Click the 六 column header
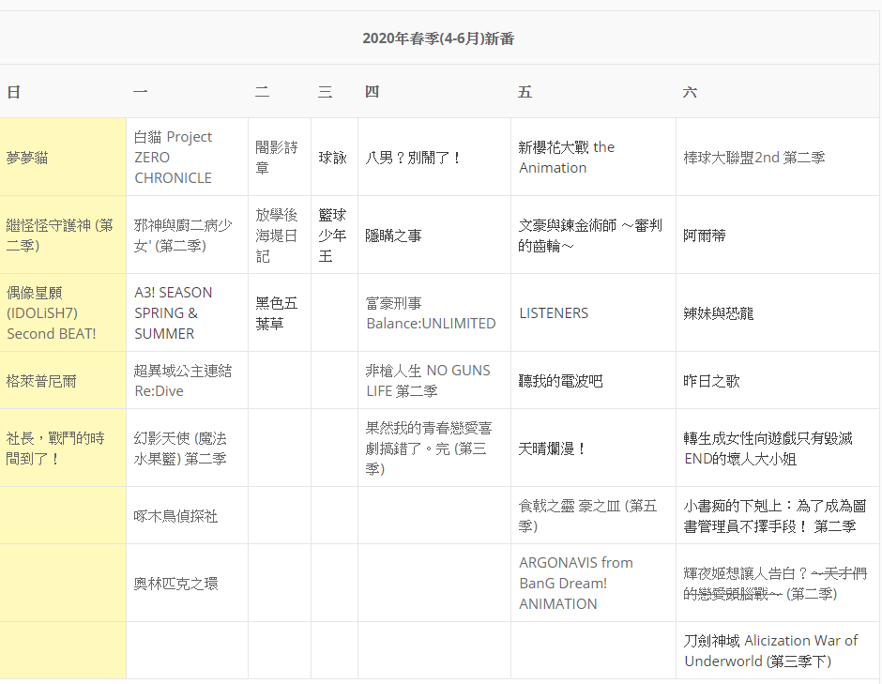This screenshot has width=882, height=684. (x=690, y=92)
